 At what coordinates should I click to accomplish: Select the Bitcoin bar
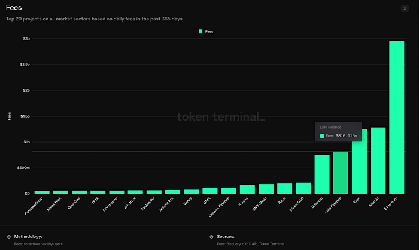pos(378,161)
